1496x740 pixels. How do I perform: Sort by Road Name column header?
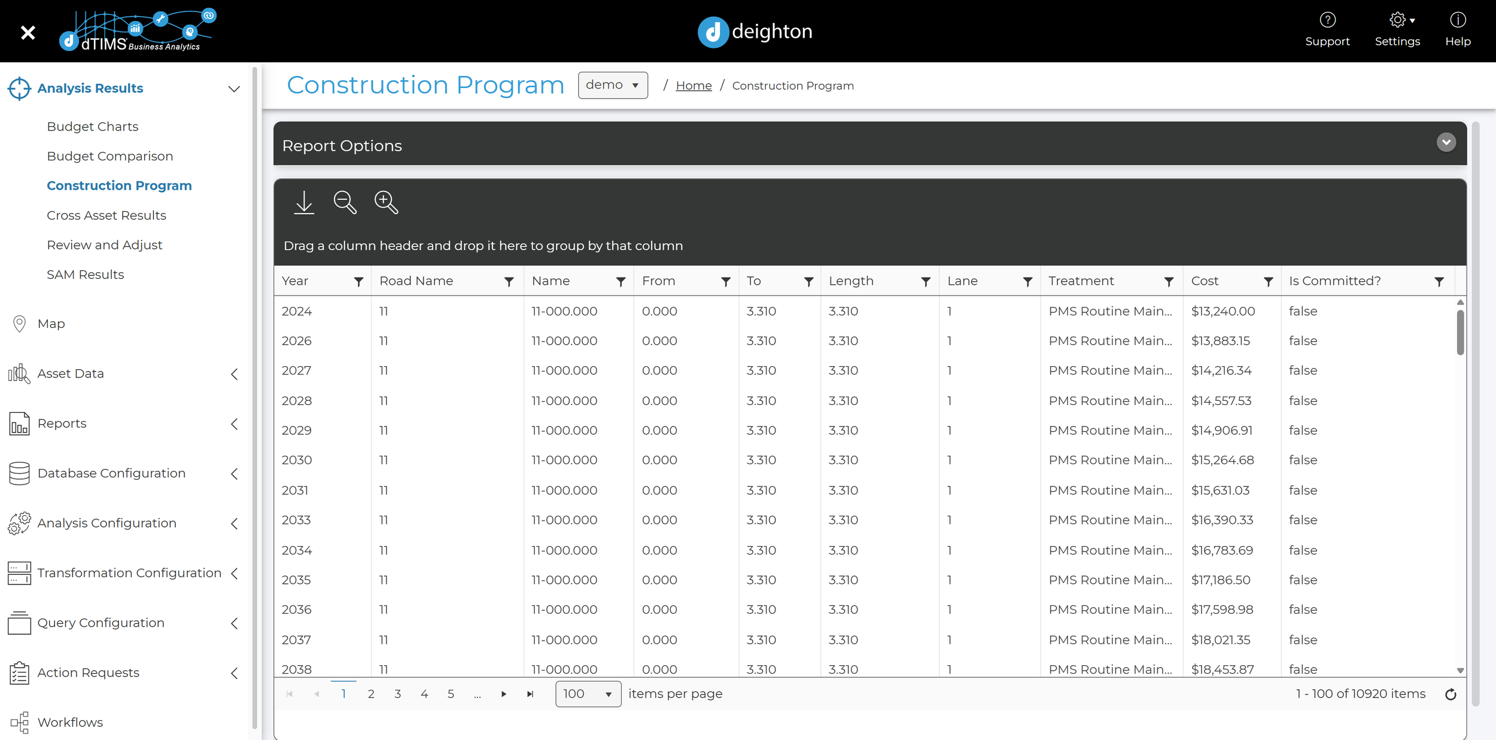coord(416,281)
